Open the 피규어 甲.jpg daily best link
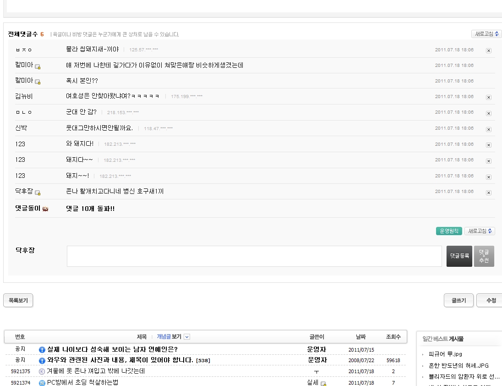 pos(445,354)
